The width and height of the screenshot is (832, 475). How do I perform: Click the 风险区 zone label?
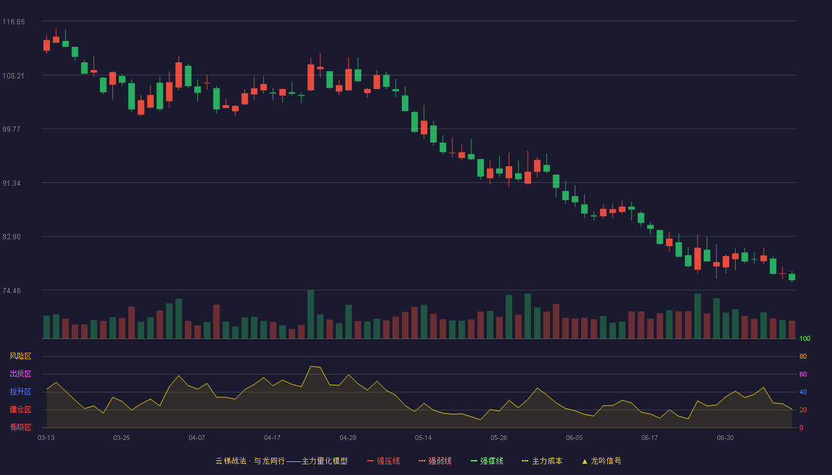20,356
